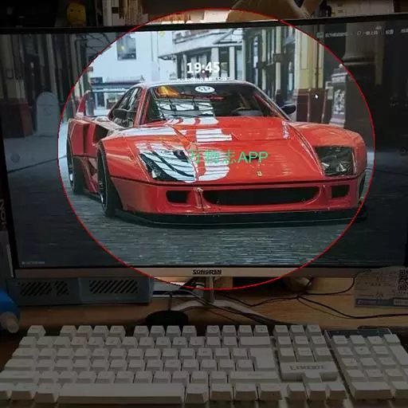Click the yellow badge on the car hood

tap(258, 174)
